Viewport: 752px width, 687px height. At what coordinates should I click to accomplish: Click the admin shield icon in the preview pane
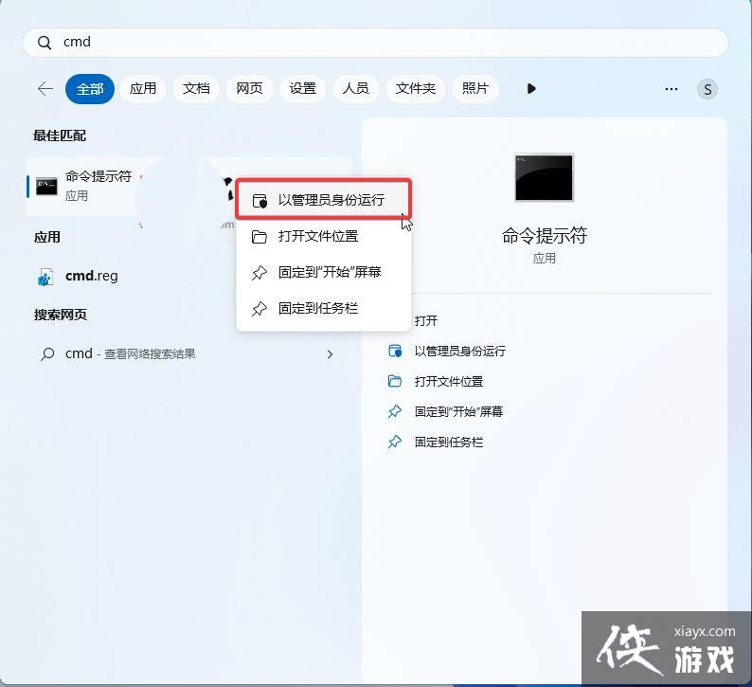click(395, 352)
